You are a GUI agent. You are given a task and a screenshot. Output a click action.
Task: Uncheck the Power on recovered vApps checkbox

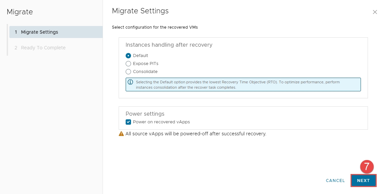pos(128,122)
